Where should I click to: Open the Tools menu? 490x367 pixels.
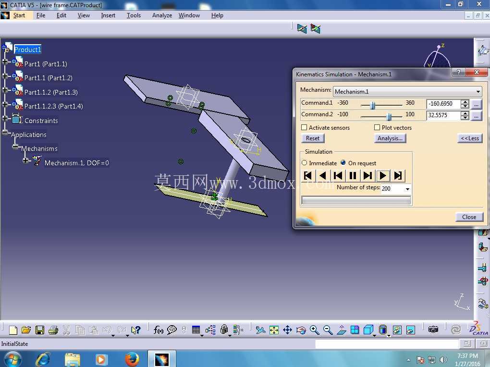coord(134,15)
